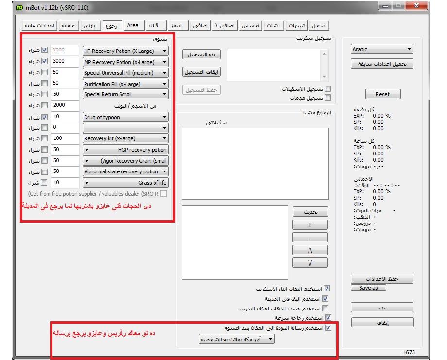The image size is (447, 360).
Task: Enable horse use to training place checkbox
Action: pyautogui.click(x=326, y=309)
